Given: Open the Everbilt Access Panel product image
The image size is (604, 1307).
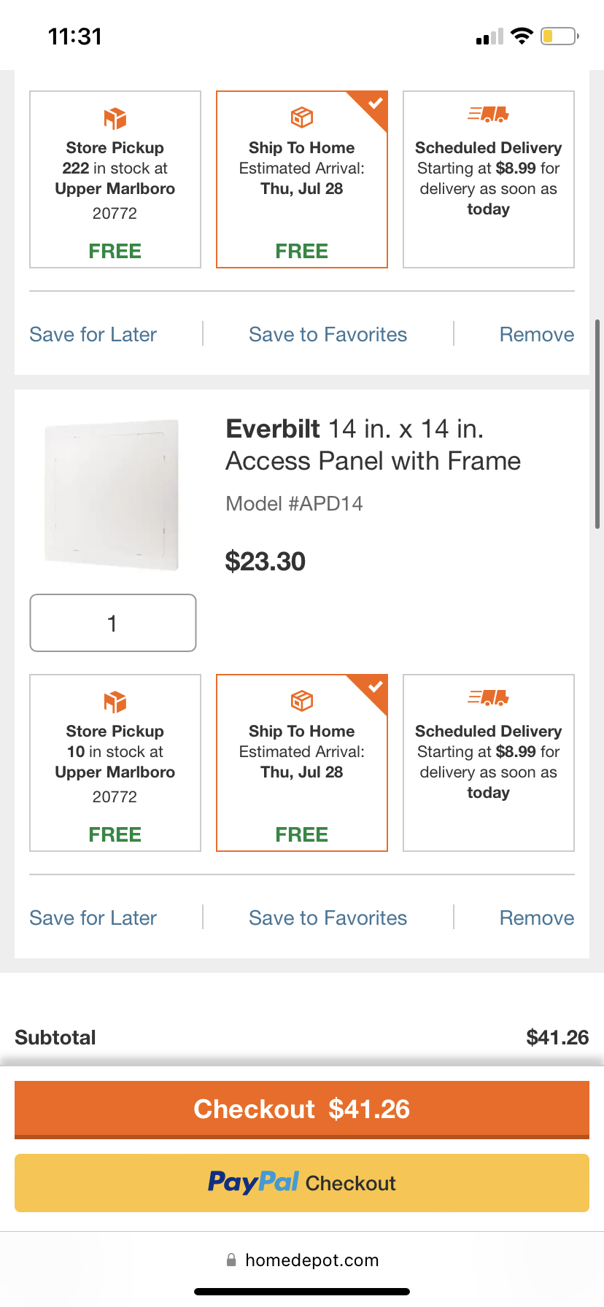Looking at the screenshot, I should (112, 495).
